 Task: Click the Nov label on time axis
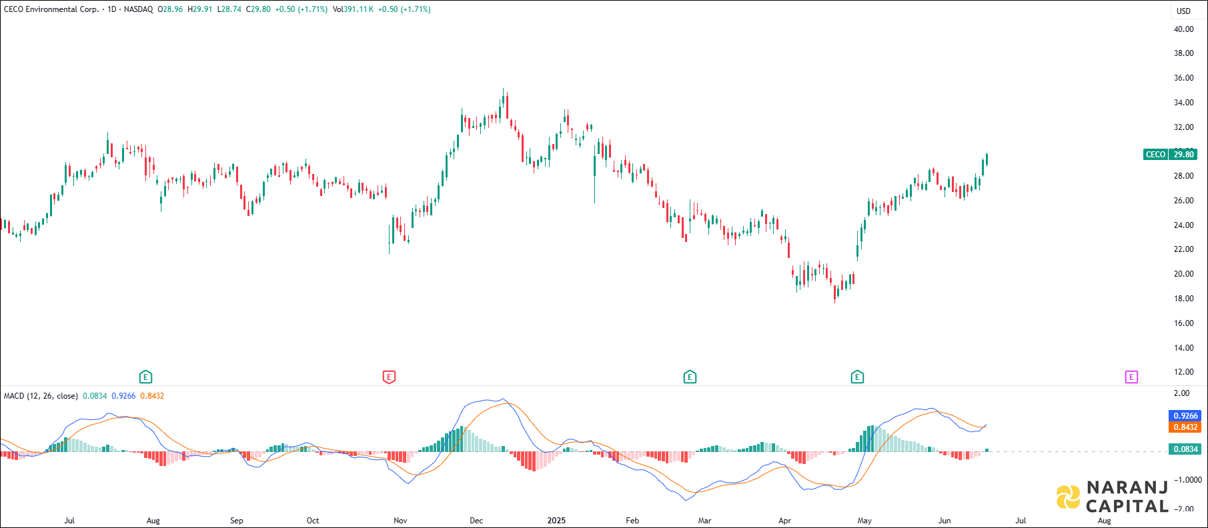coord(400,521)
